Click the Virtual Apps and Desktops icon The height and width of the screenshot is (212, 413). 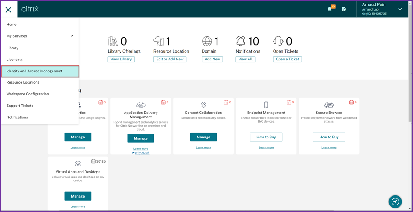coord(78,164)
